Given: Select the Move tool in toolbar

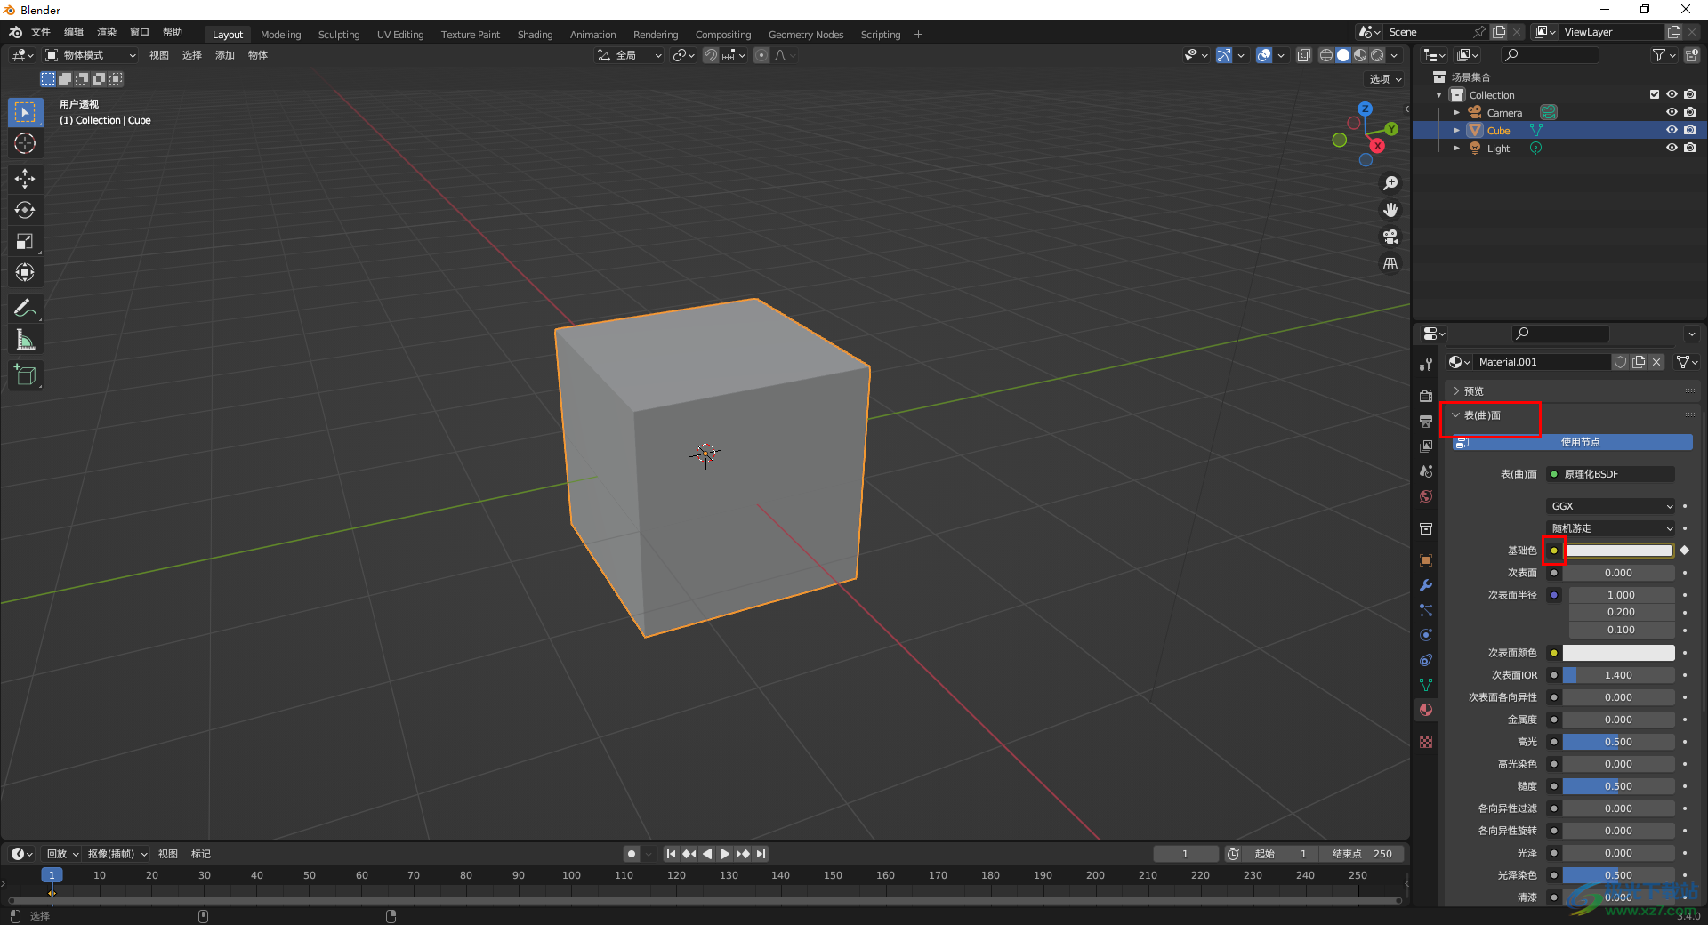Looking at the screenshot, I should (25, 179).
